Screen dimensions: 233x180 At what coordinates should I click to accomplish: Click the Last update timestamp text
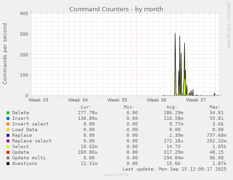[174, 169]
